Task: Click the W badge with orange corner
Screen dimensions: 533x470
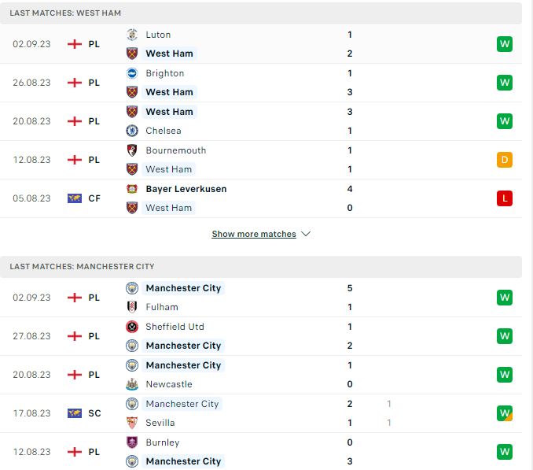Action: tap(505, 413)
